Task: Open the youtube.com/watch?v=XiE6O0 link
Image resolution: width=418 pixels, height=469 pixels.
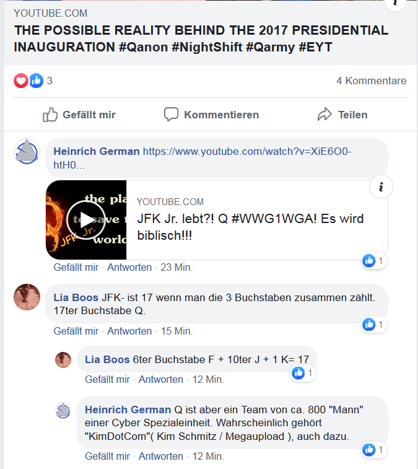Action: pos(202,158)
